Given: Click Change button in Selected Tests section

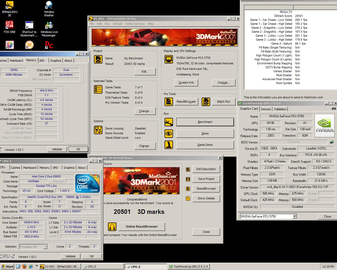Looking at the screenshot, I should coord(145,111).
